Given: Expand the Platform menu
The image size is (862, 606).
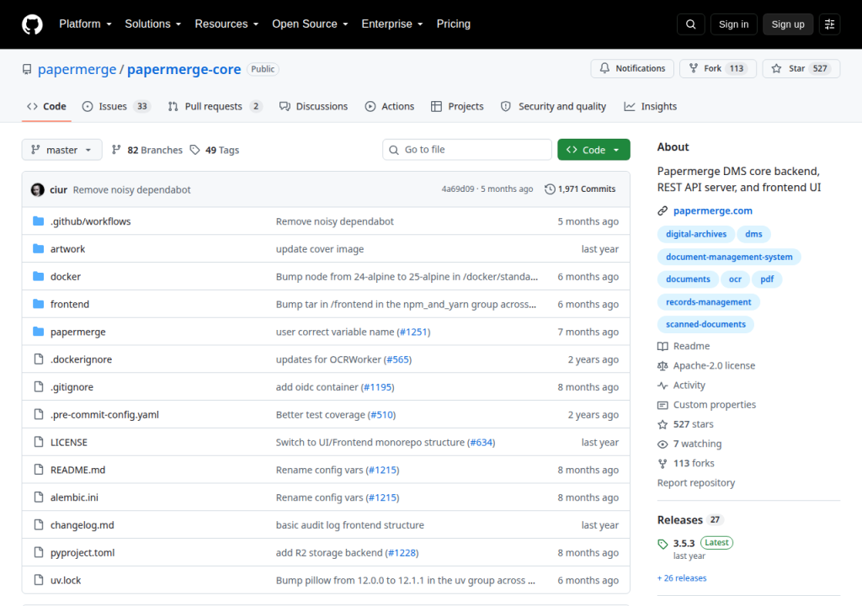Looking at the screenshot, I should point(85,24).
